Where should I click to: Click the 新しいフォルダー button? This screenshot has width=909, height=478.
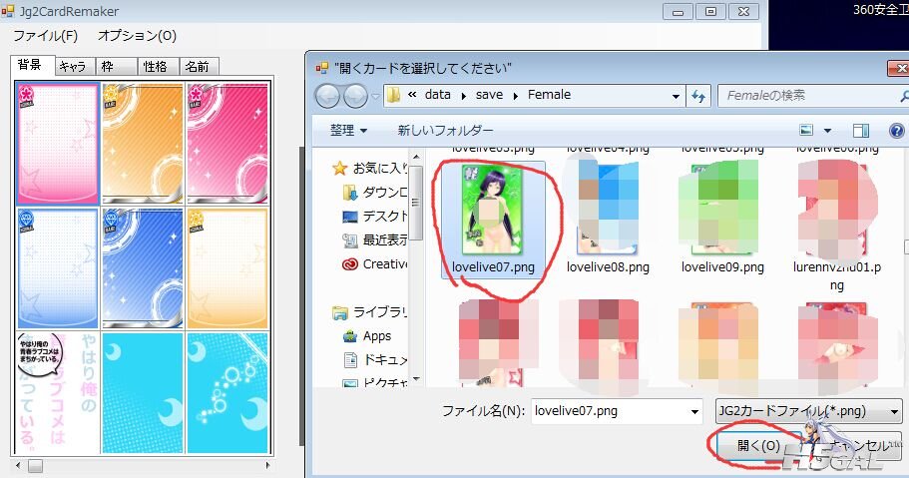(x=445, y=131)
